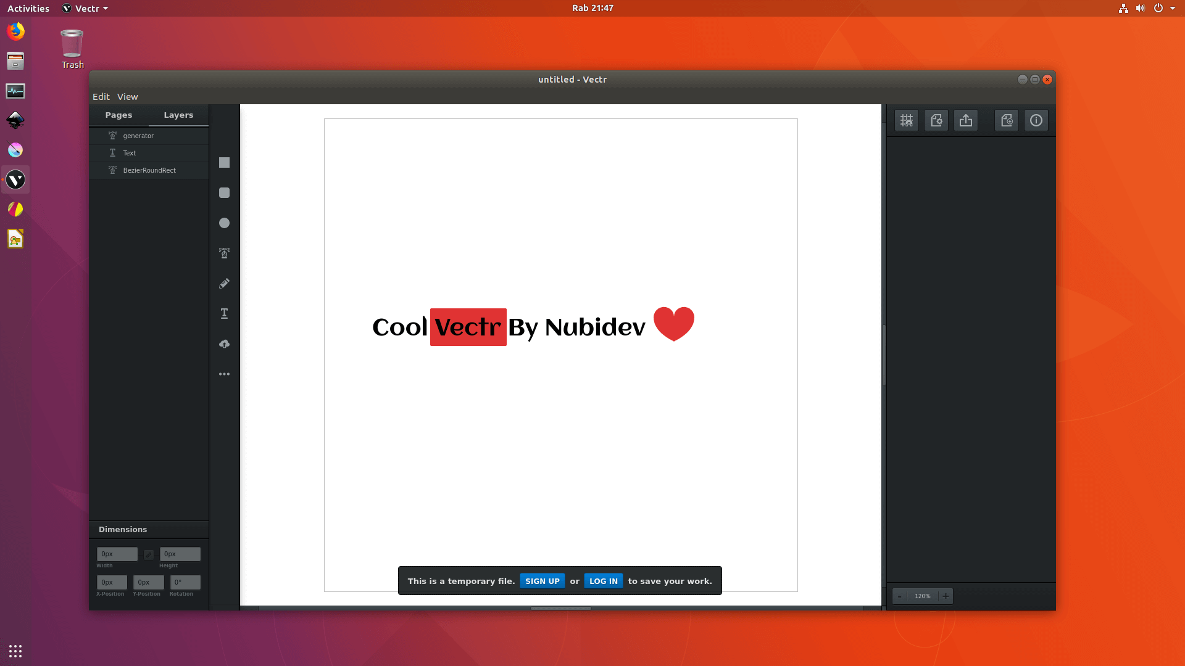Select the Ellipse tool

pyautogui.click(x=224, y=223)
